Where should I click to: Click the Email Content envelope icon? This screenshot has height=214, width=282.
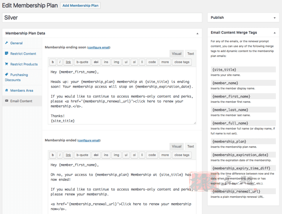click(7, 101)
